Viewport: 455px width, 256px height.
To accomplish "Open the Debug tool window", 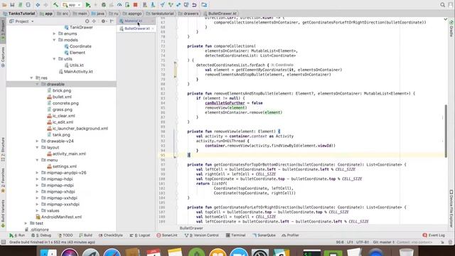I will click(41, 235).
